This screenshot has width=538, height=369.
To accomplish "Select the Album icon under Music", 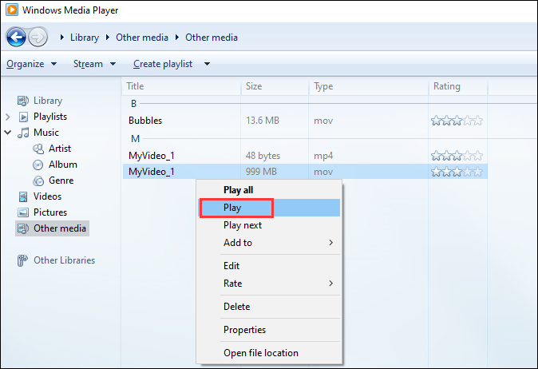I will tap(38, 165).
